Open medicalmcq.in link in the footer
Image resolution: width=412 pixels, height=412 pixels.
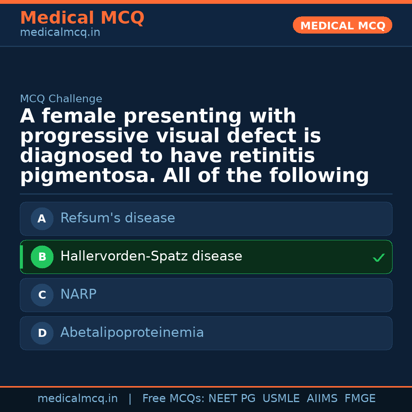(77, 399)
